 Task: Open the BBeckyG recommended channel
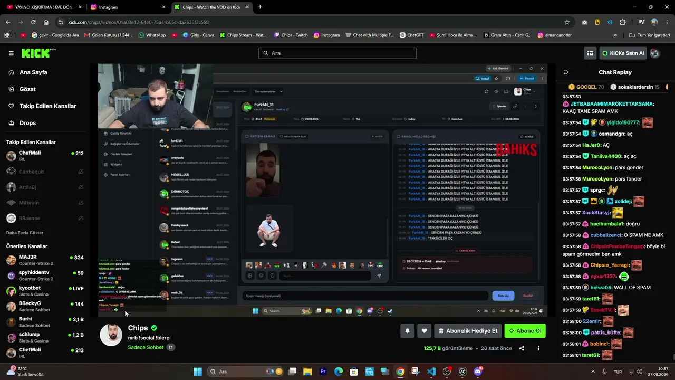coord(45,307)
